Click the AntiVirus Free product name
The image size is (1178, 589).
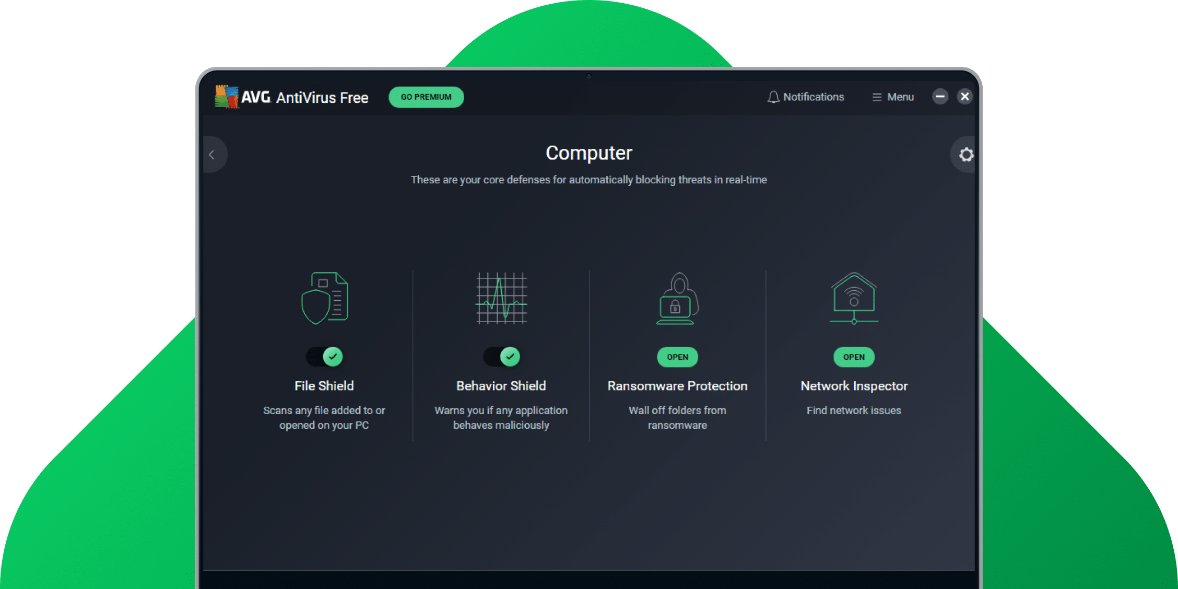click(x=322, y=98)
